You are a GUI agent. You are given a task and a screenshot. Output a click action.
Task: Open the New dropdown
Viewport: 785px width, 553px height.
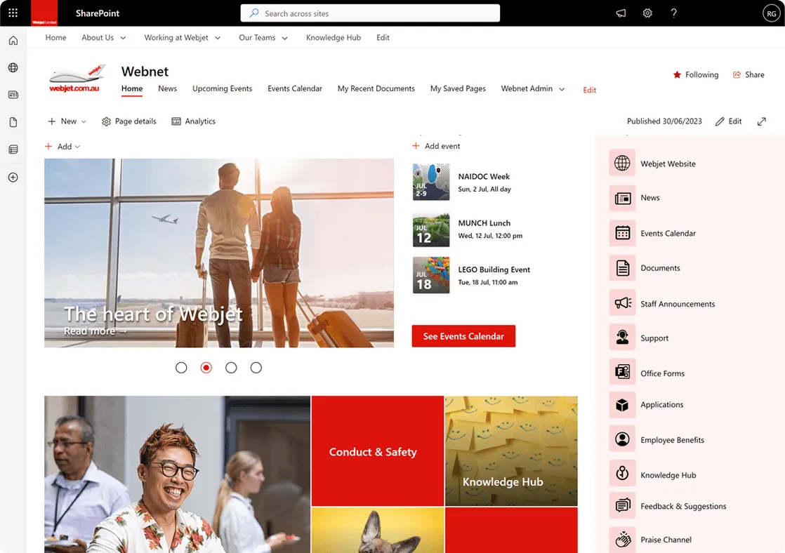[67, 121]
